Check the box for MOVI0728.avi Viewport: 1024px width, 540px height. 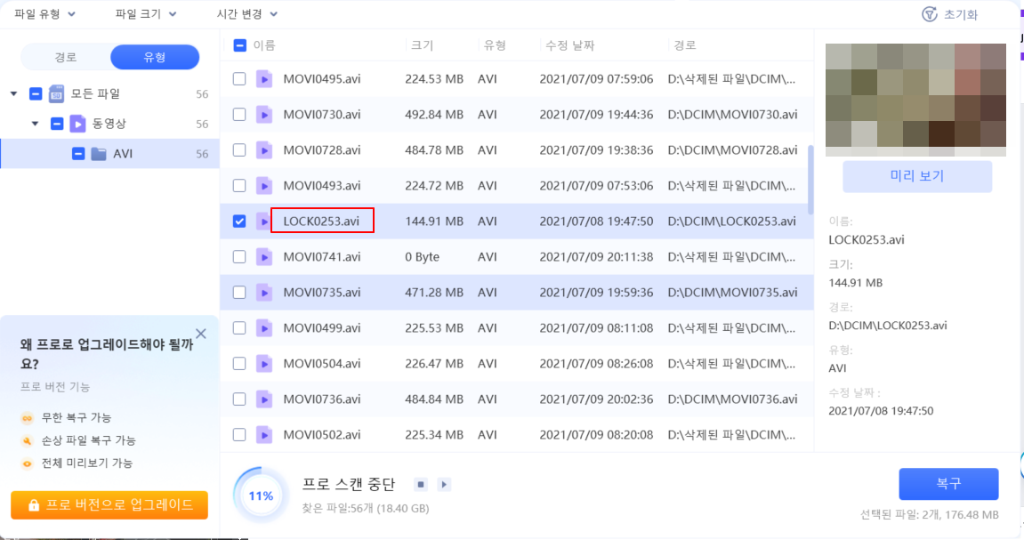click(239, 150)
